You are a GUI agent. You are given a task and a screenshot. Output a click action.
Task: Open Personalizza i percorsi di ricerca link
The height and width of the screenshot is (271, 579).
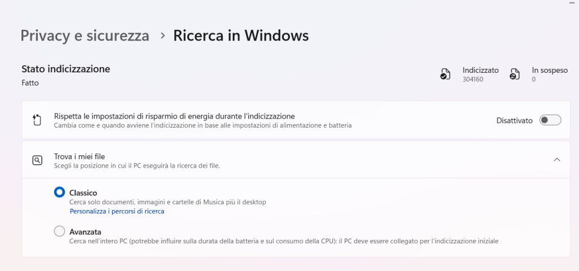tap(117, 211)
